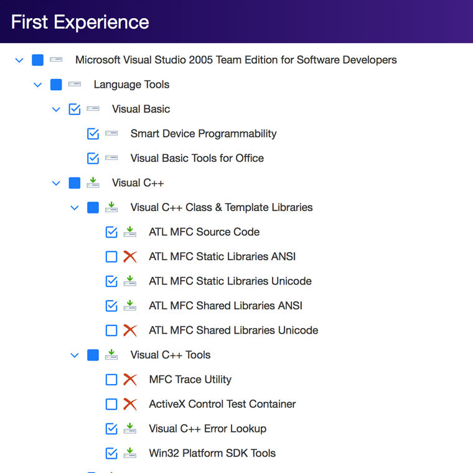Enable ActiveX Control Test Container checkbox
This screenshot has height=473, width=473.
[x=111, y=404]
